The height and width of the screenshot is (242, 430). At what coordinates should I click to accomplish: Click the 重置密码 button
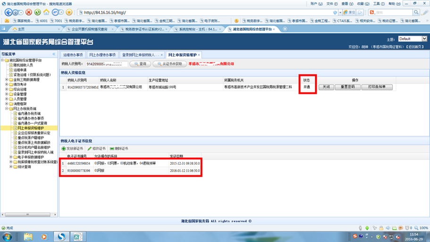point(347,87)
